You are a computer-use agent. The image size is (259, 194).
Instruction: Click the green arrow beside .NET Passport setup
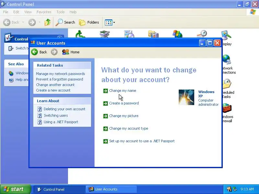click(x=106, y=141)
